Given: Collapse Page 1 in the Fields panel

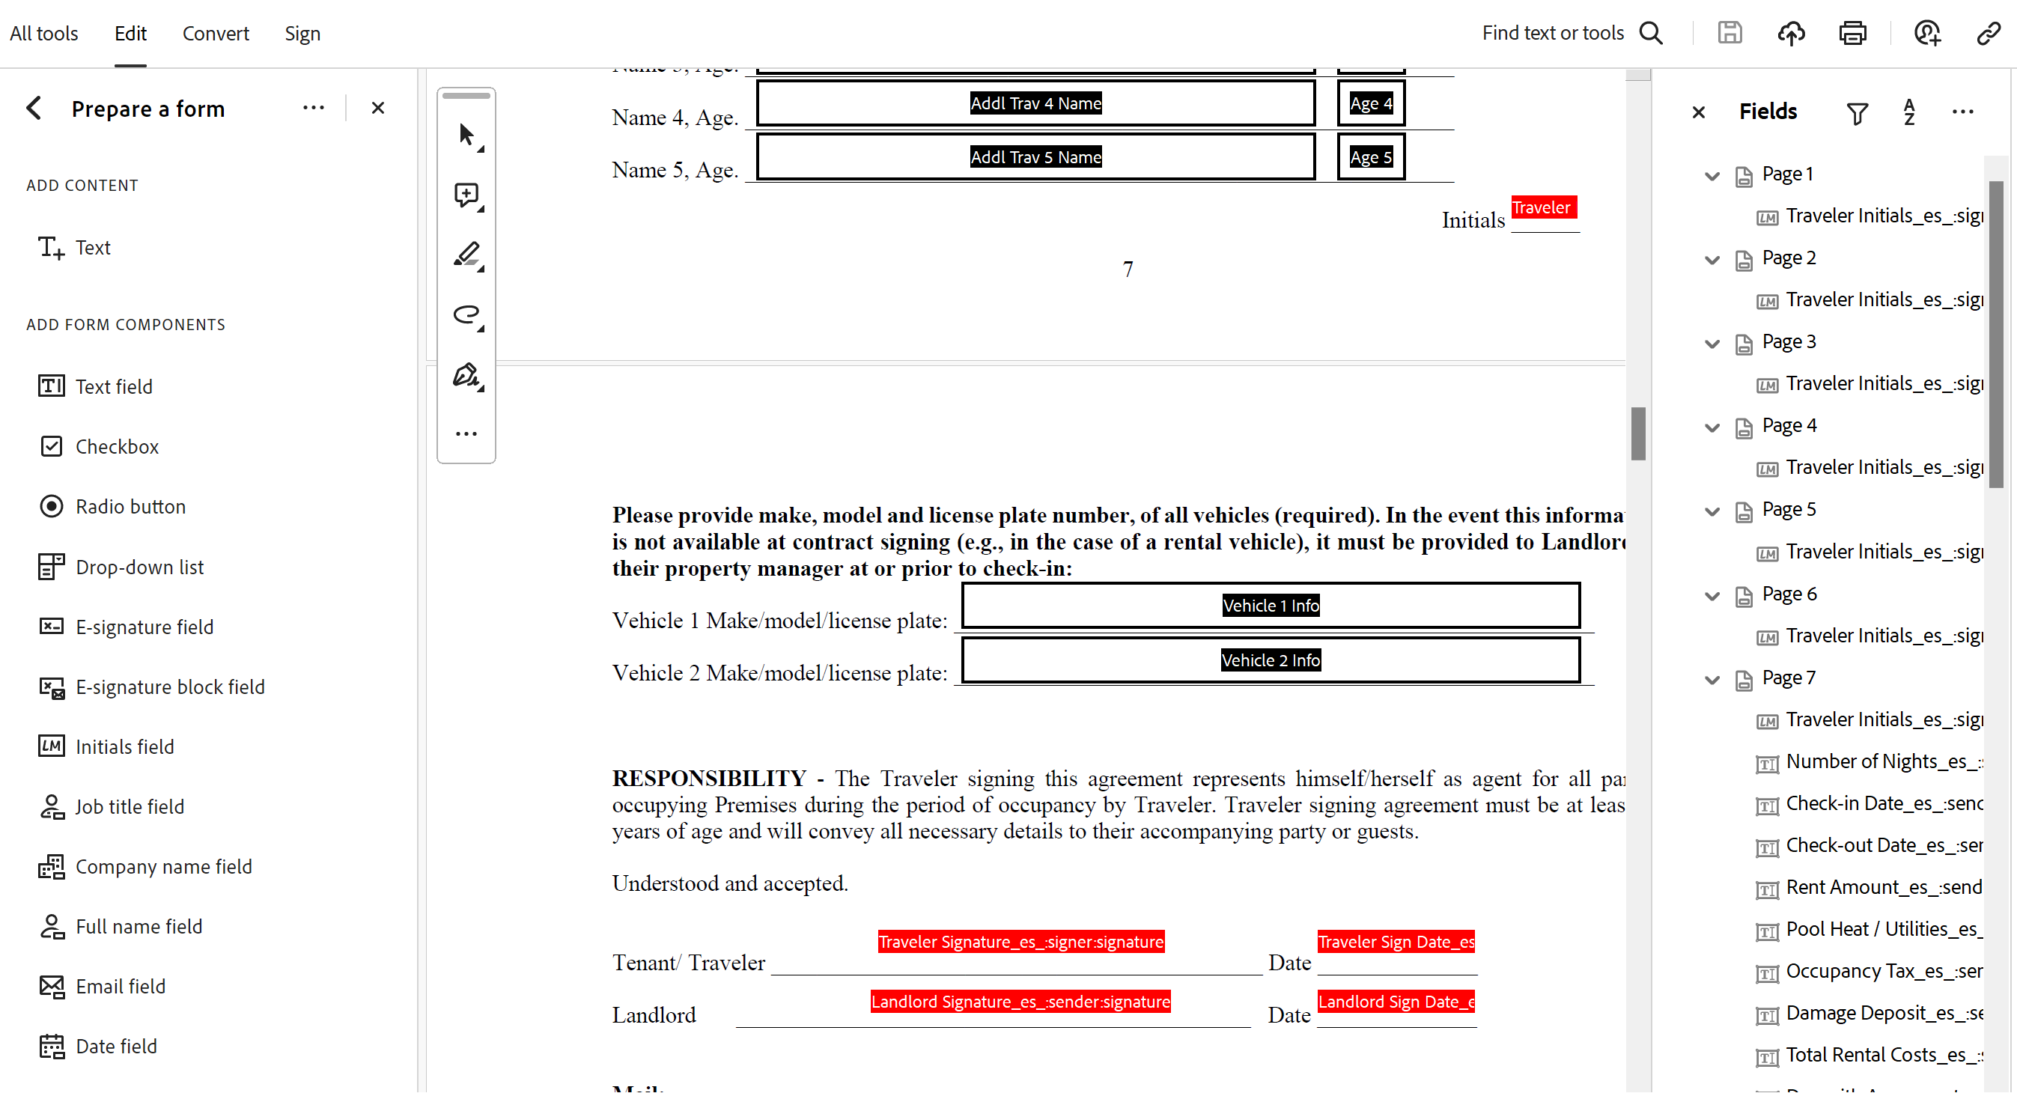Looking at the screenshot, I should pos(1712,175).
